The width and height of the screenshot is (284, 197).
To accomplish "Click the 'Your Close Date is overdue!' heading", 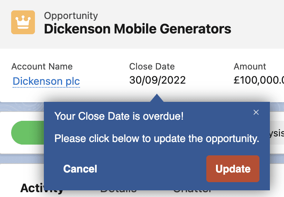I will pos(119,116).
